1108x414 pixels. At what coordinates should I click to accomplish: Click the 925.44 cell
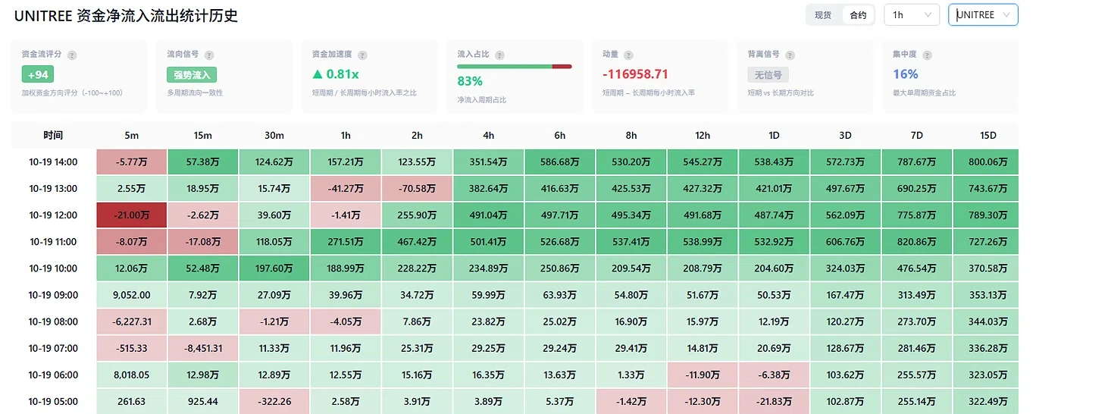203,401
